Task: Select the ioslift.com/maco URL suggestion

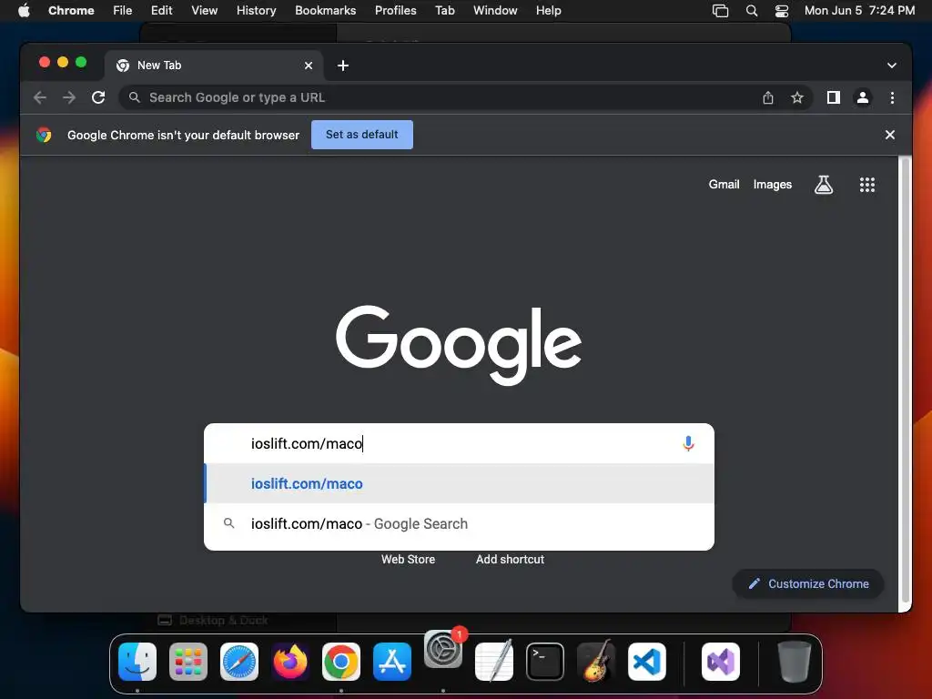Action: pyautogui.click(x=459, y=484)
